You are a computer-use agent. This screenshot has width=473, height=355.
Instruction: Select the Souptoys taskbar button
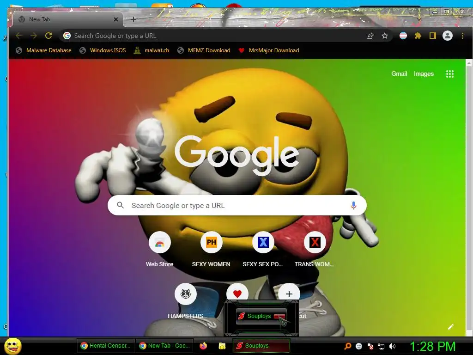(261, 346)
